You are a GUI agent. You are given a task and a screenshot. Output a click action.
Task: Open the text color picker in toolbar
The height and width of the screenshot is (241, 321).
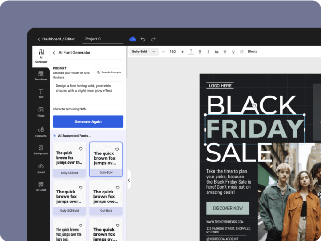tap(191, 52)
